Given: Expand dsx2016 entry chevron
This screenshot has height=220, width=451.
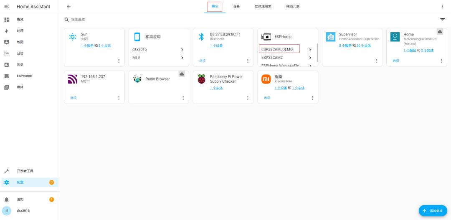Looking at the screenshot, I should pyautogui.click(x=182, y=49).
